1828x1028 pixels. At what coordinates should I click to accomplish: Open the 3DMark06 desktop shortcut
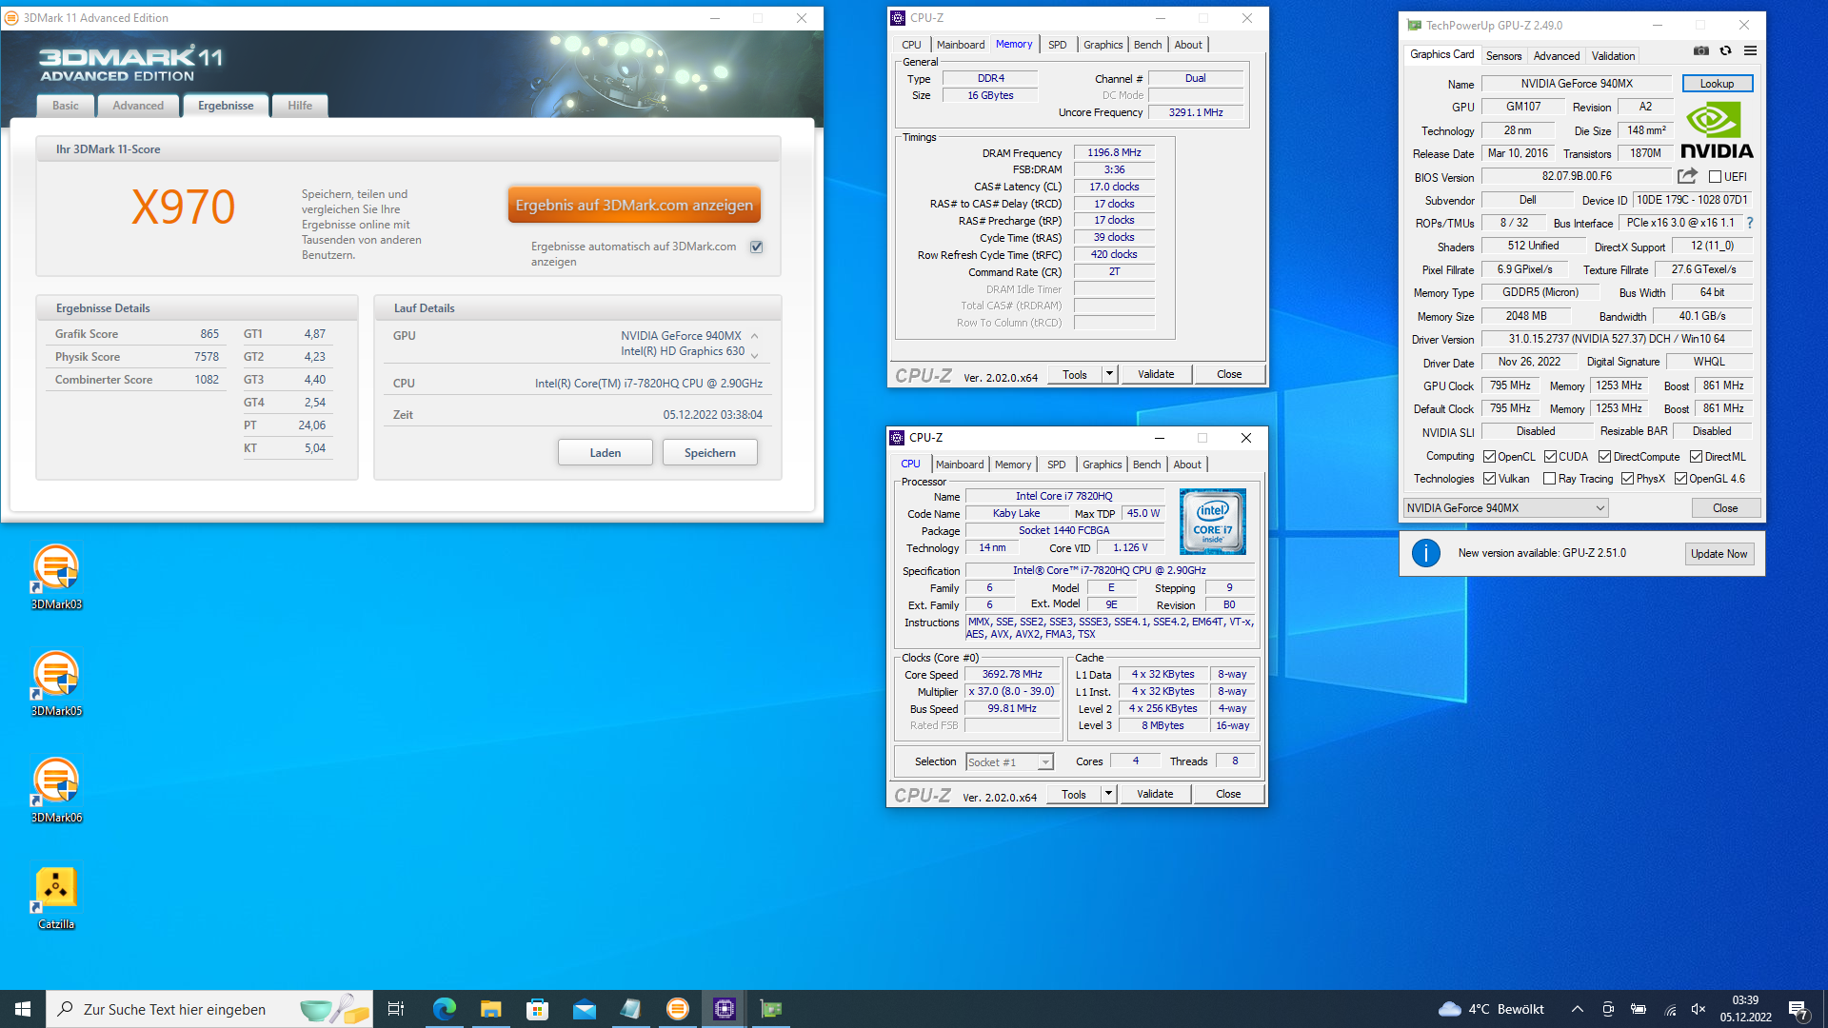[56, 789]
